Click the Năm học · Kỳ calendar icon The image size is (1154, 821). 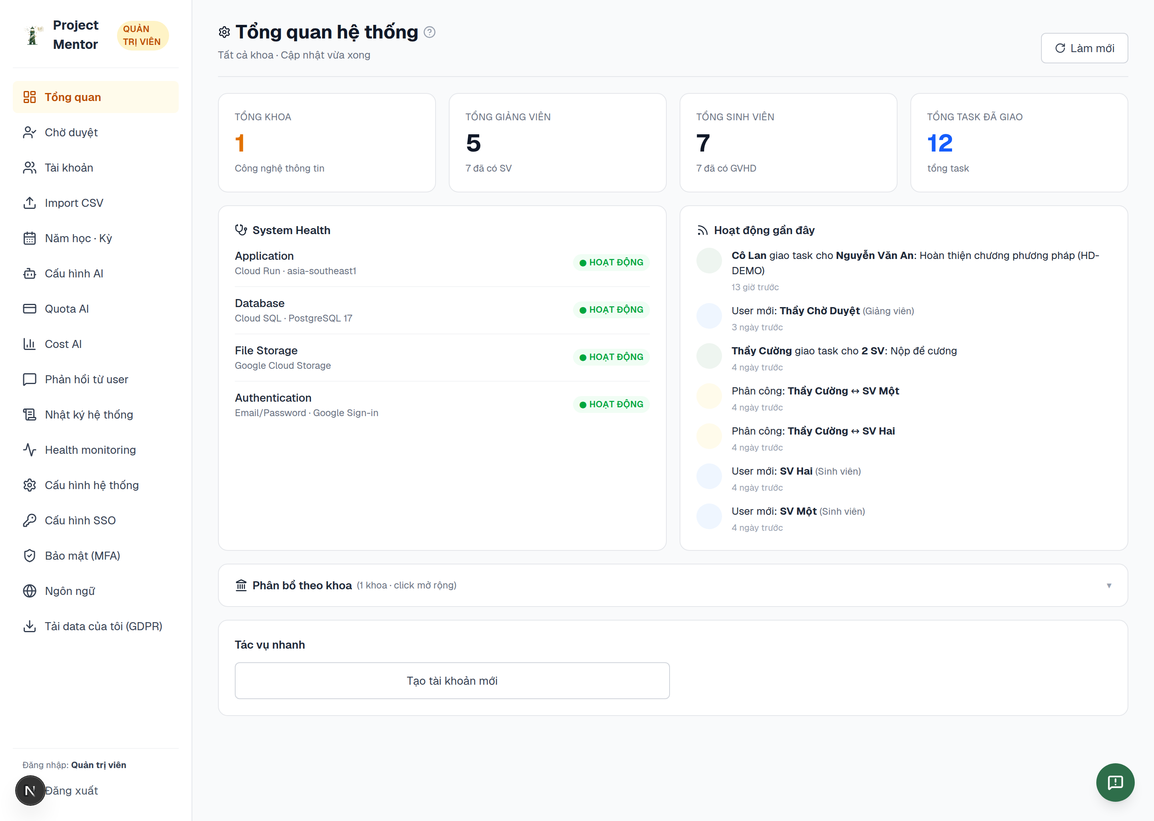point(30,238)
